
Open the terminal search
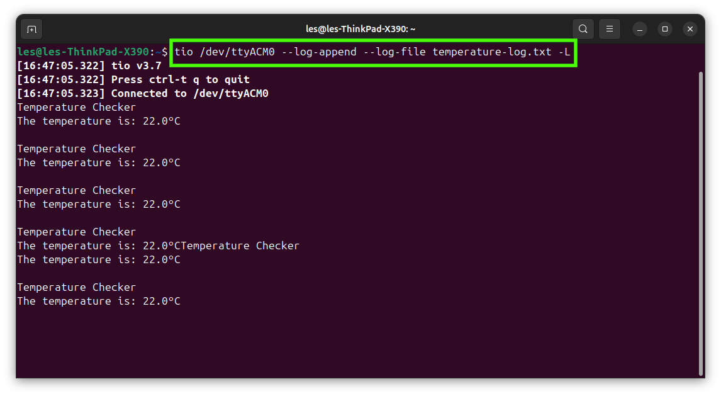pyautogui.click(x=582, y=29)
